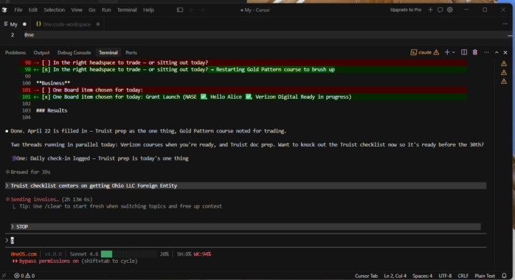Open the Problems panel tab
This screenshot has height=280, width=515.
16,52
